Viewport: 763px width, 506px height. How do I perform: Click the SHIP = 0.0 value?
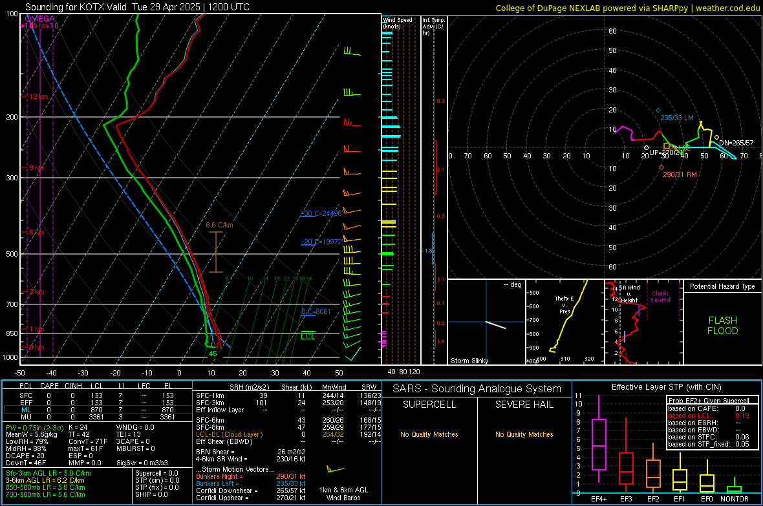[151, 494]
